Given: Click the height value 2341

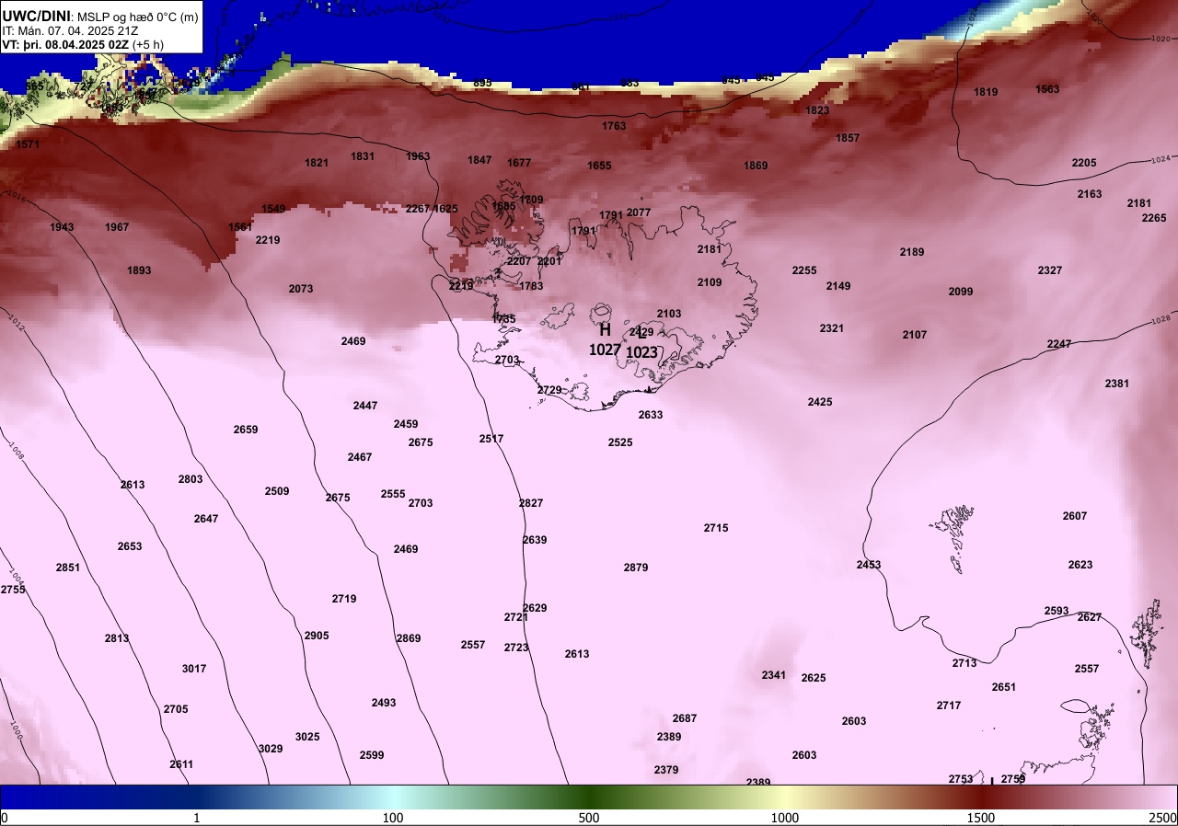Looking at the screenshot, I should [x=774, y=675].
